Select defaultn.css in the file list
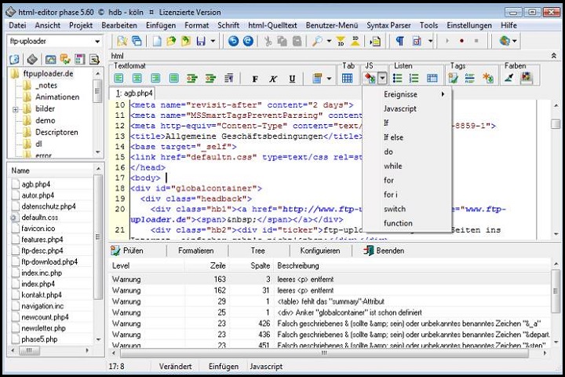Screen dimensions: 565x377 pyautogui.click(x=40, y=217)
